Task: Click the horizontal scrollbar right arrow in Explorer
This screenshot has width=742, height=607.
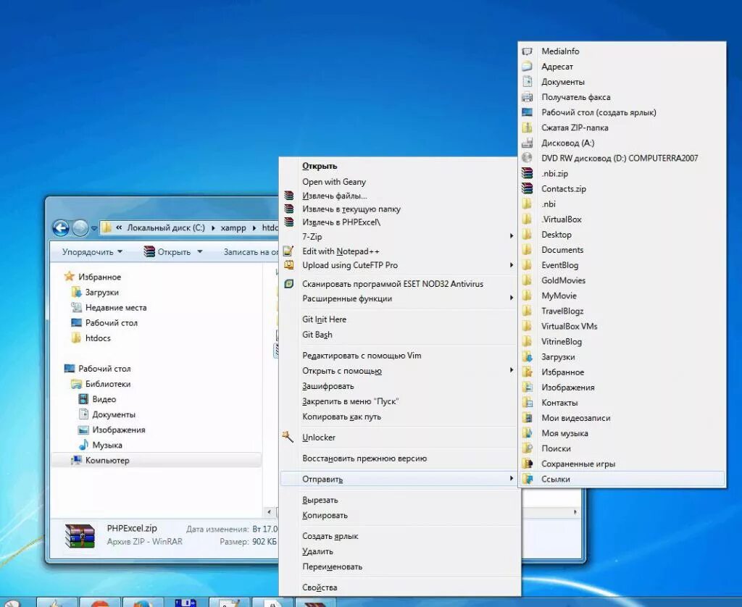Action: point(575,512)
